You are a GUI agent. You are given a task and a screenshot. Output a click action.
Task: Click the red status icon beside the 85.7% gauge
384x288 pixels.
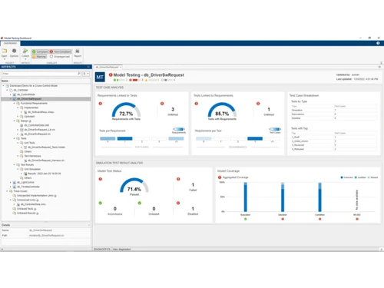[197, 104]
